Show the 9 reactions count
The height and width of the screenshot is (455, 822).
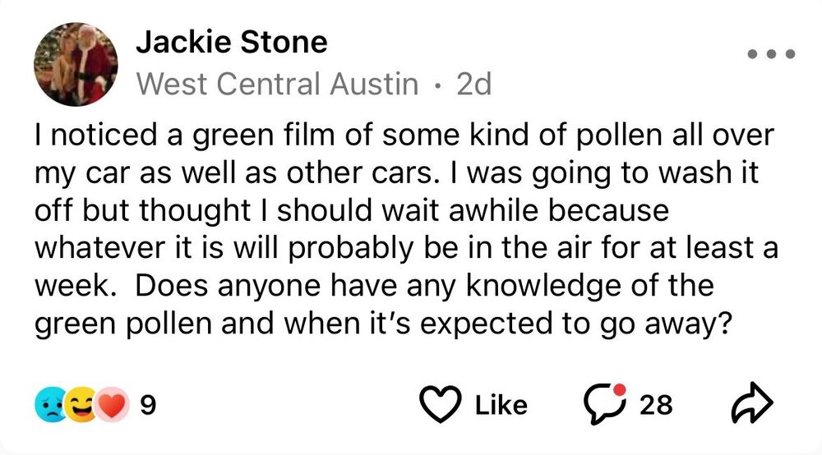[149, 404]
